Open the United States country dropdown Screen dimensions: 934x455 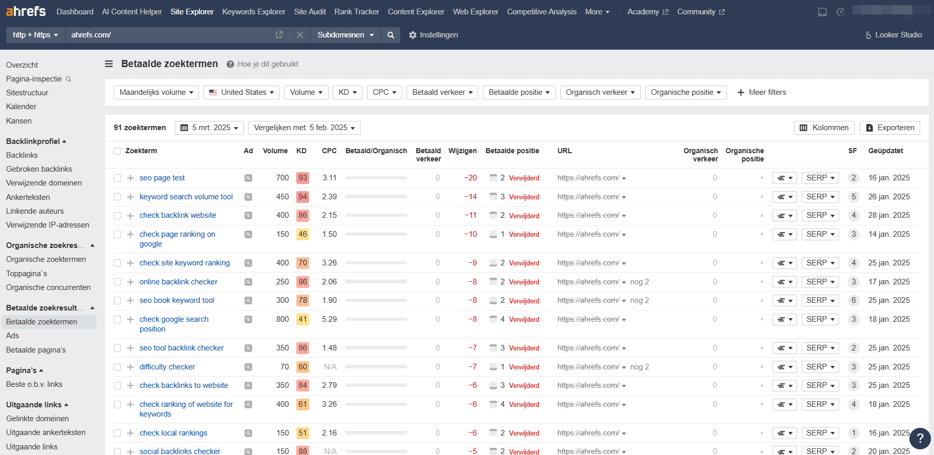point(242,92)
